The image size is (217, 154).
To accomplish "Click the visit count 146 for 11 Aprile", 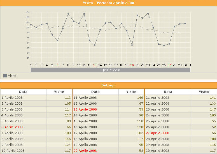I will click(x=140, y=98).
